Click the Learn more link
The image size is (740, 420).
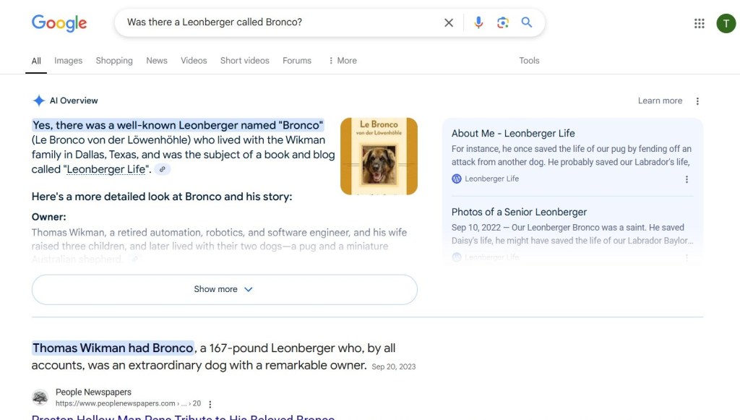(660, 100)
